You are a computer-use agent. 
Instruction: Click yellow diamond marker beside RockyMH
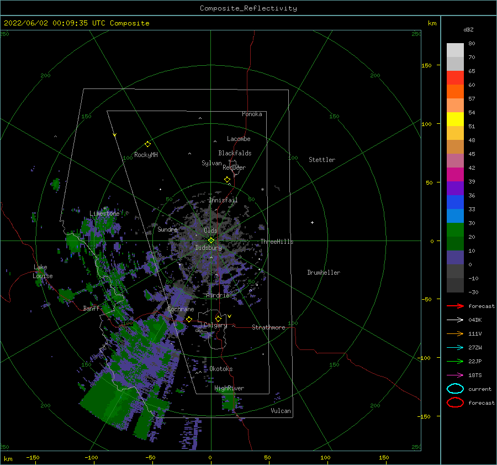coord(147,144)
